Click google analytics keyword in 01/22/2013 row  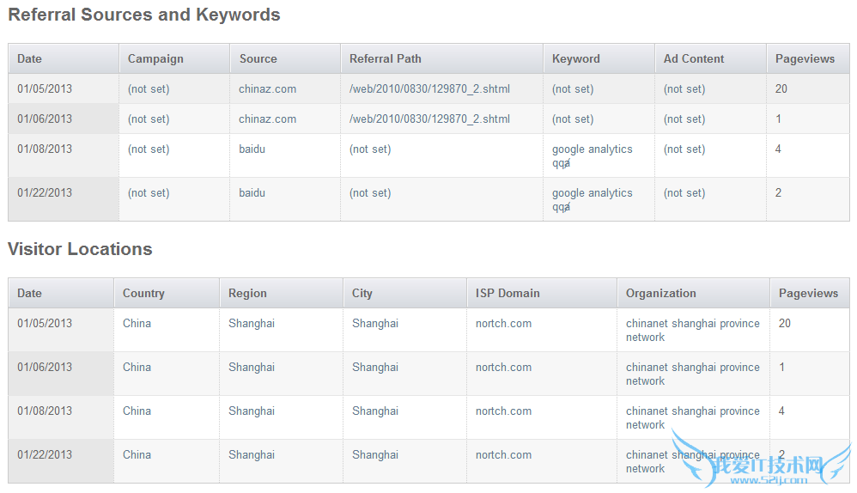(x=592, y=193)
